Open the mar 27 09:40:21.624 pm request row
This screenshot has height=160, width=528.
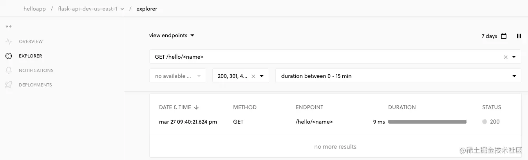pos(335,122)
